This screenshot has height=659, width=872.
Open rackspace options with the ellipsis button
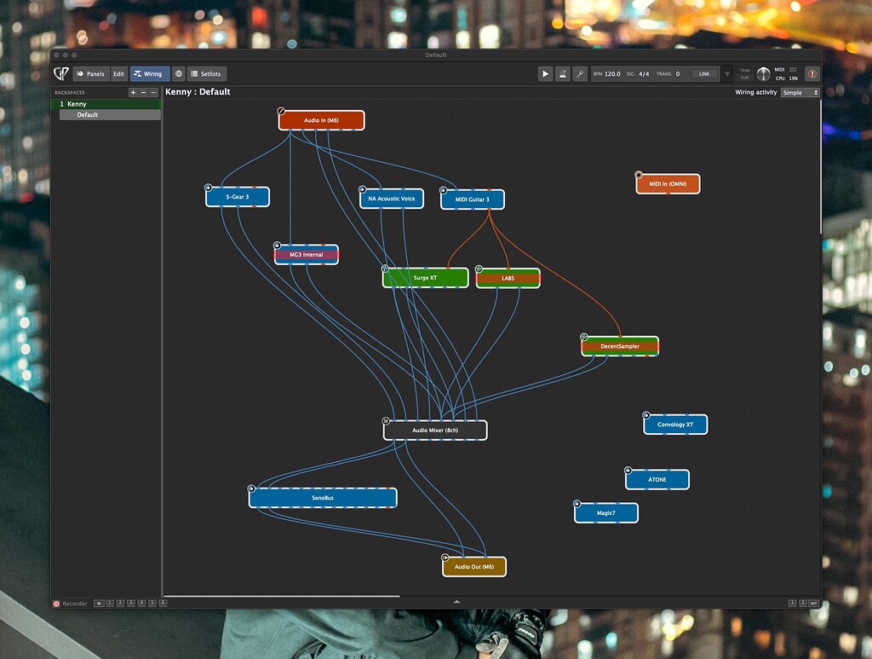[153, 92]
